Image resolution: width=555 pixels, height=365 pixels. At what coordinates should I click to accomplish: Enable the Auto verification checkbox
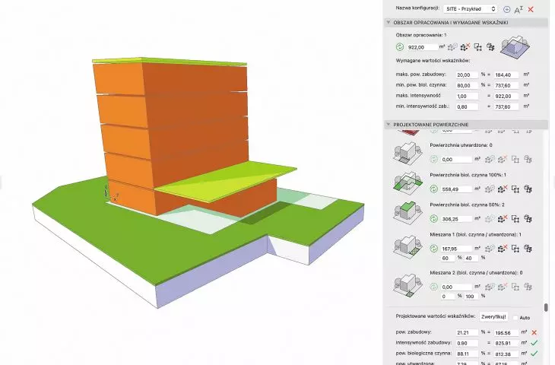tap(515, 318)
